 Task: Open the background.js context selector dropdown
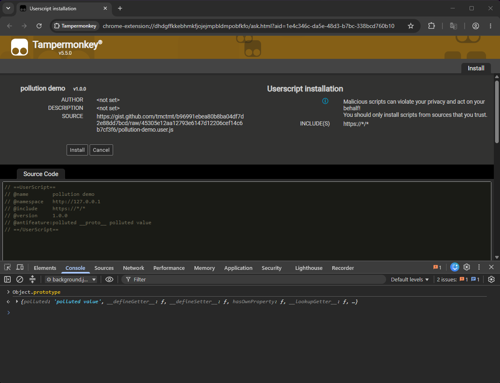tap(71, 279)
